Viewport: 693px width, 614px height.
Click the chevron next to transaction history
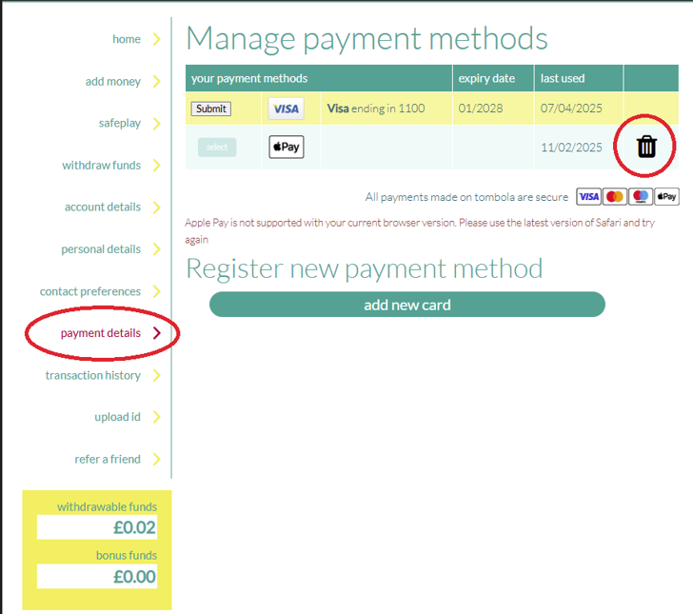click(x=156, y=375)
